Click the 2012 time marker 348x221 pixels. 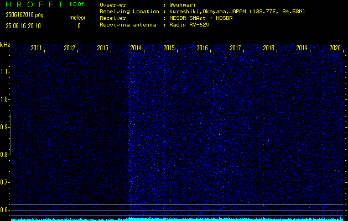click(x=70, y=48)
